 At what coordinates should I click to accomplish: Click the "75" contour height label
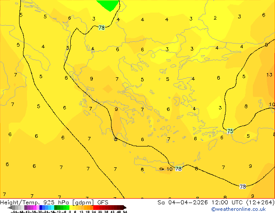coord(230,131)
